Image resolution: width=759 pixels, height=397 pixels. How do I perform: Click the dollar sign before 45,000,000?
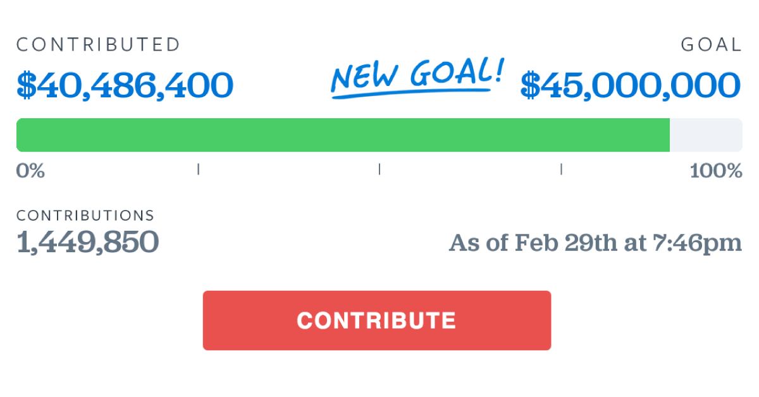[530, 85]
